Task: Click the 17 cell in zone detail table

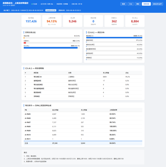Action: (x=104, y=81)
